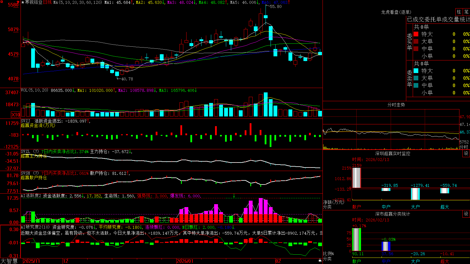Click the 共0单 count under 委买单
This screenshot has height=264, width=470.
421,27
